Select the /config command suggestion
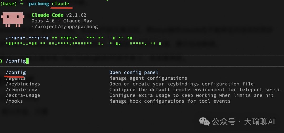 16,72
